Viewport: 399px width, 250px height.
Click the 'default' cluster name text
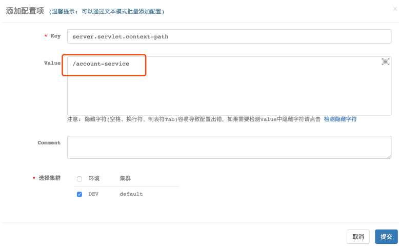(131, 194)
